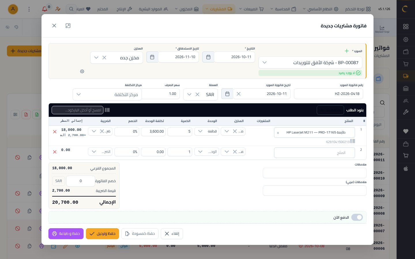Save the invoice with حفظ كمسودة

point(140,234)
